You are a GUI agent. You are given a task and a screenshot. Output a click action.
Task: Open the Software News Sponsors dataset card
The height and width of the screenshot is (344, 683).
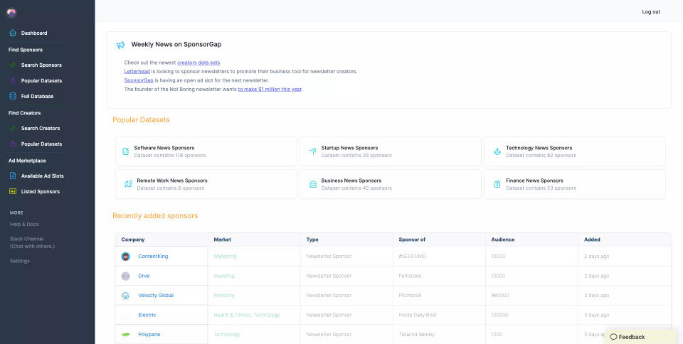(x=206, y=151)
